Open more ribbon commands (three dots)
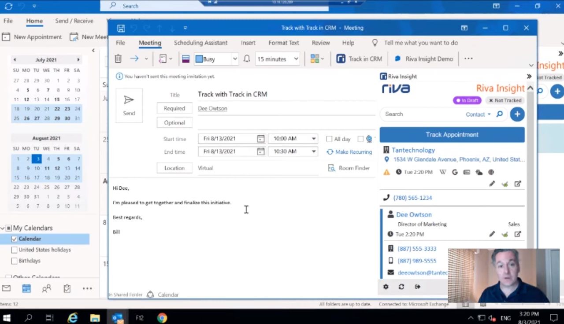 (x=468, y=59)
